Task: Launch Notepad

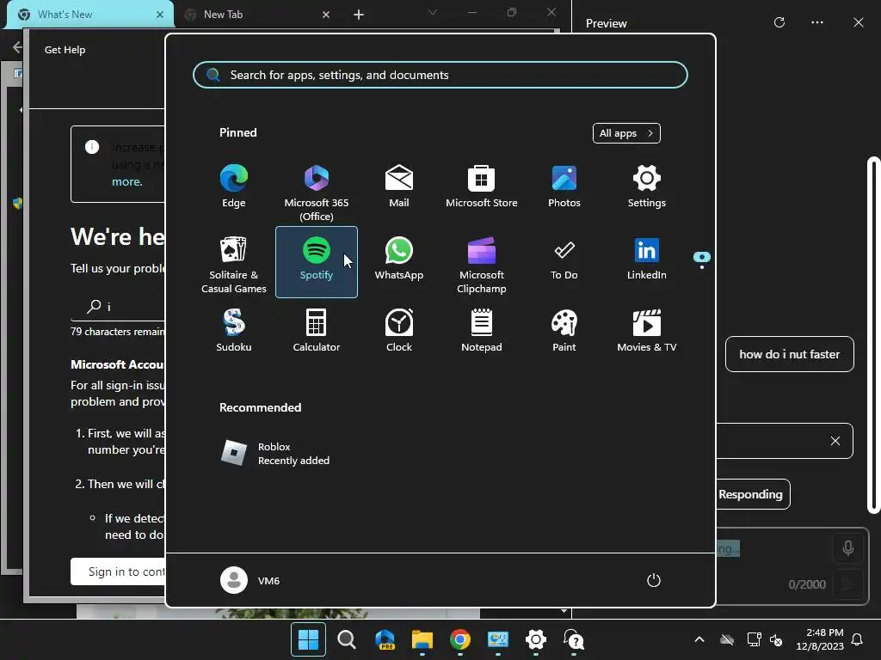Action: 482,332
